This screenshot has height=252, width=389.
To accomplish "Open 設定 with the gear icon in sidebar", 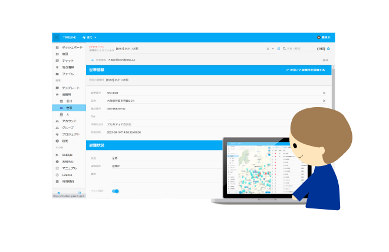I will click(x=69, y=141).
